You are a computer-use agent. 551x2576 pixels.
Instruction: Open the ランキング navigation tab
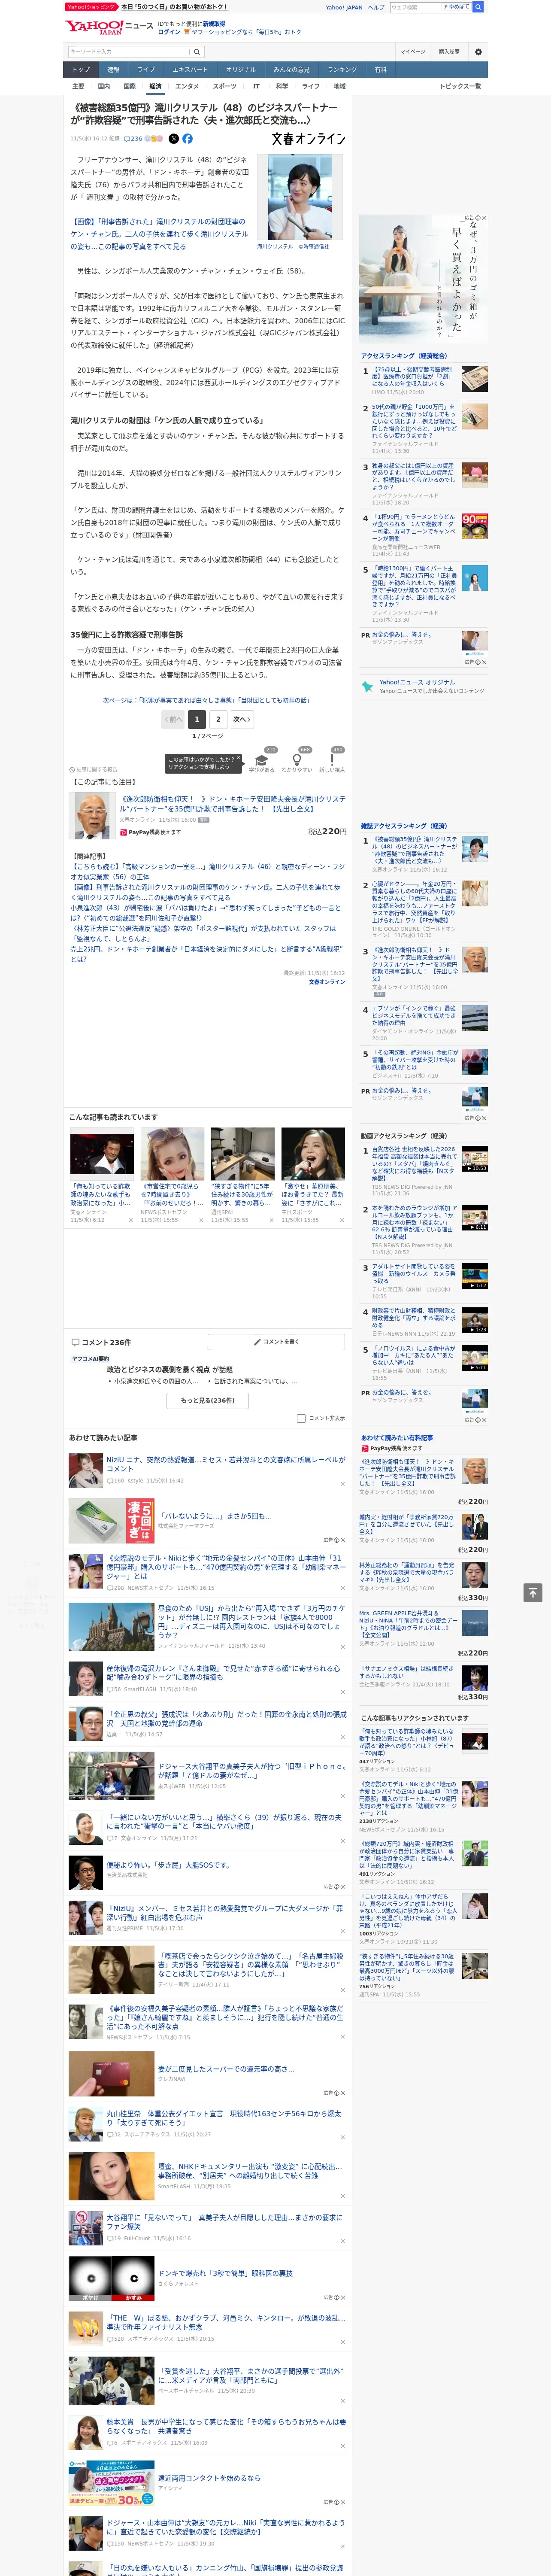(342, 70)
